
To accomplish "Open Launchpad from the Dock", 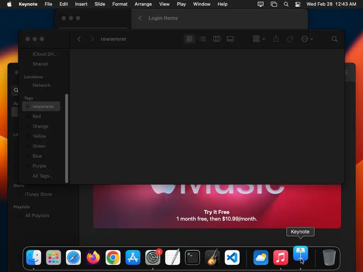I will pyautogui.click(x=54, y=257).
